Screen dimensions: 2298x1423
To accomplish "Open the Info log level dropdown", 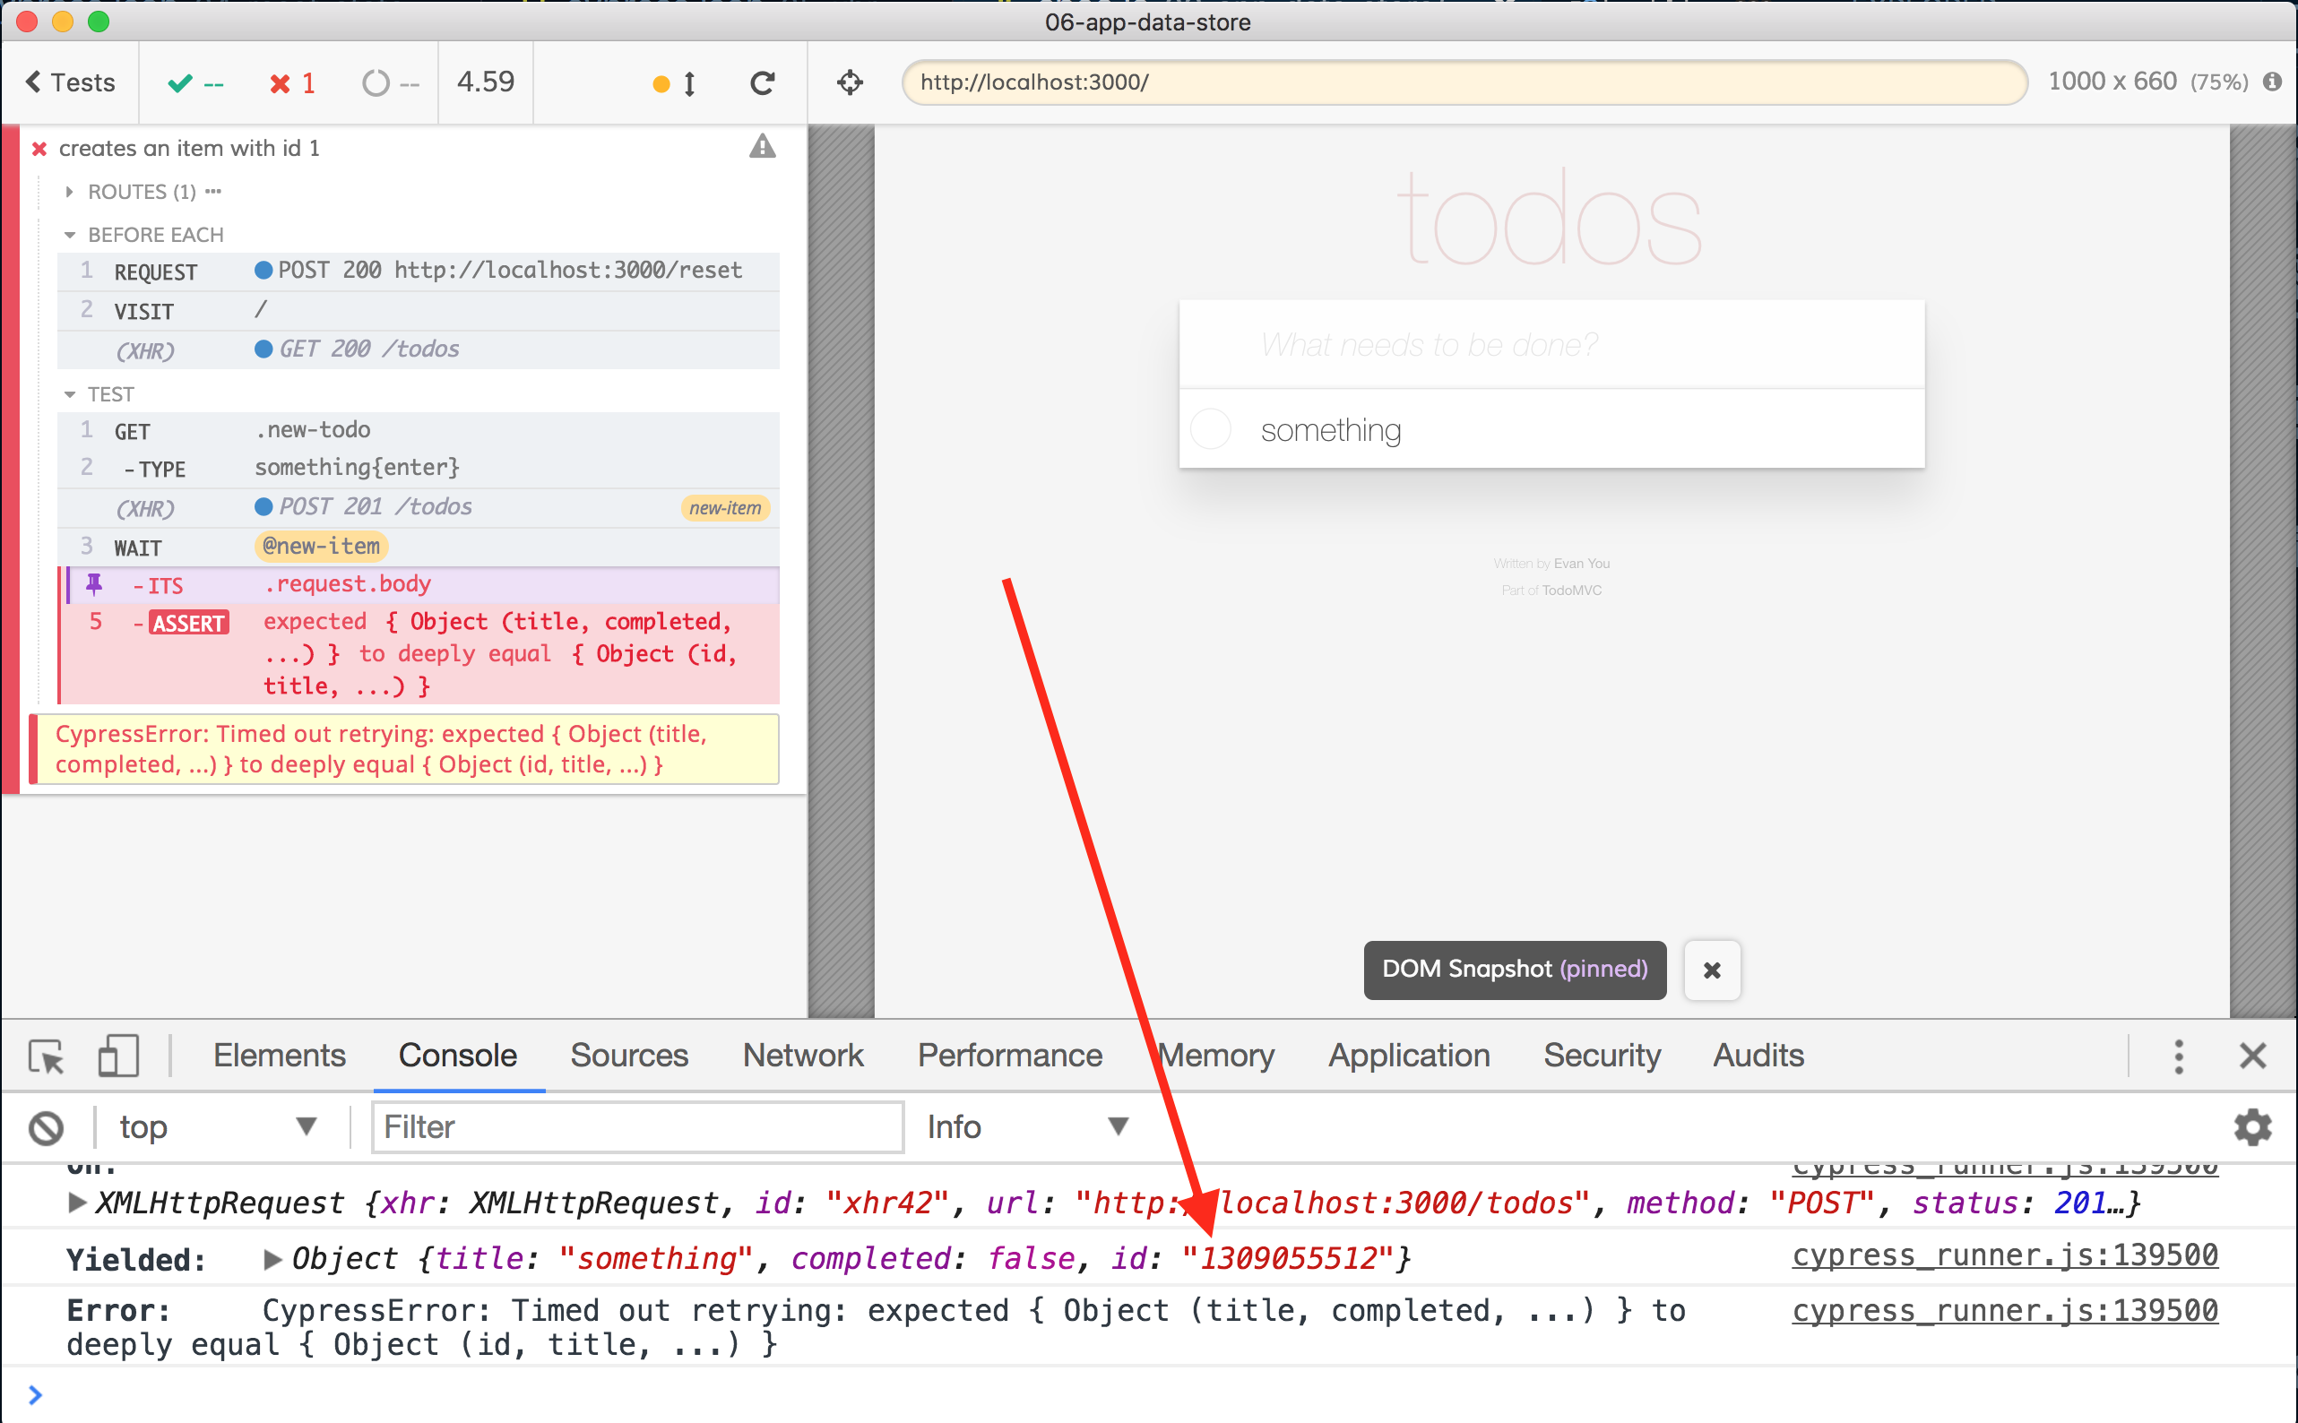I will coord(1027,1127).
